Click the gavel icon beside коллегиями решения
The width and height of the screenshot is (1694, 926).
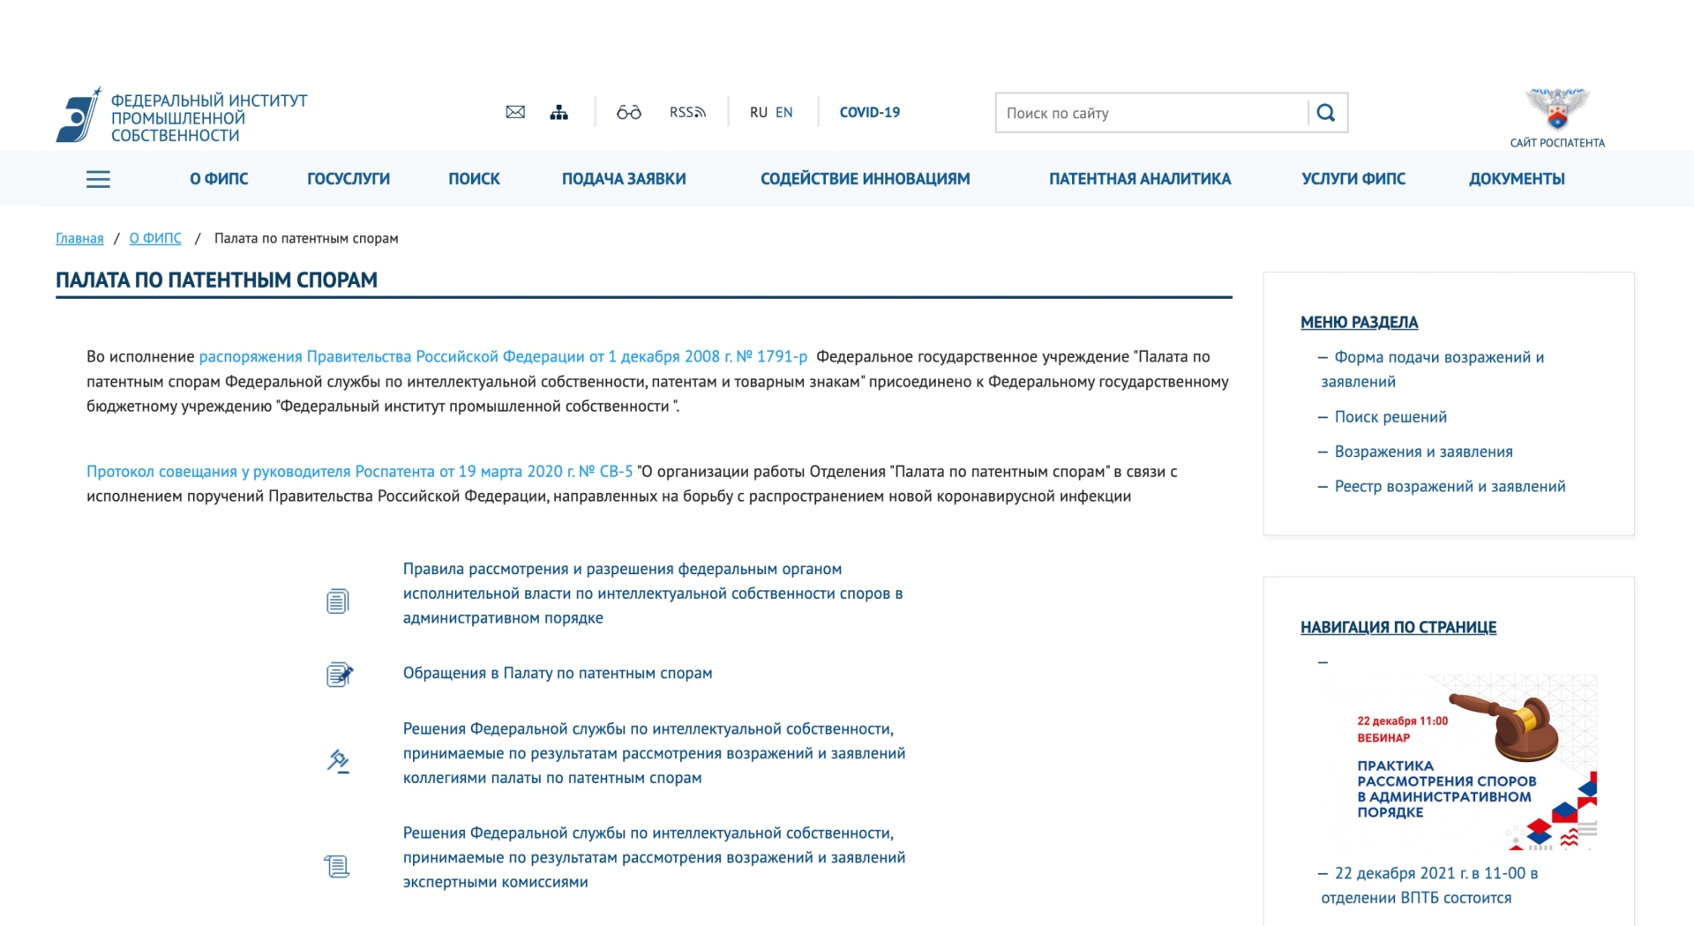coord(338,761)
